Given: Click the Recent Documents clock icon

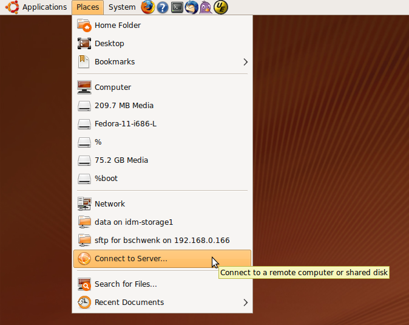Looking at the screenshot, I should tap(84, 303).
